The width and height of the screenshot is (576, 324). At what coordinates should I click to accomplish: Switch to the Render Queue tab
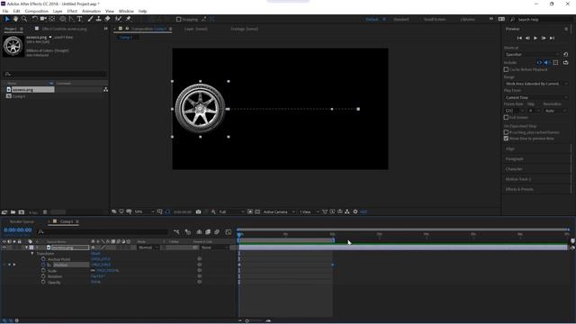click(22, 221)
